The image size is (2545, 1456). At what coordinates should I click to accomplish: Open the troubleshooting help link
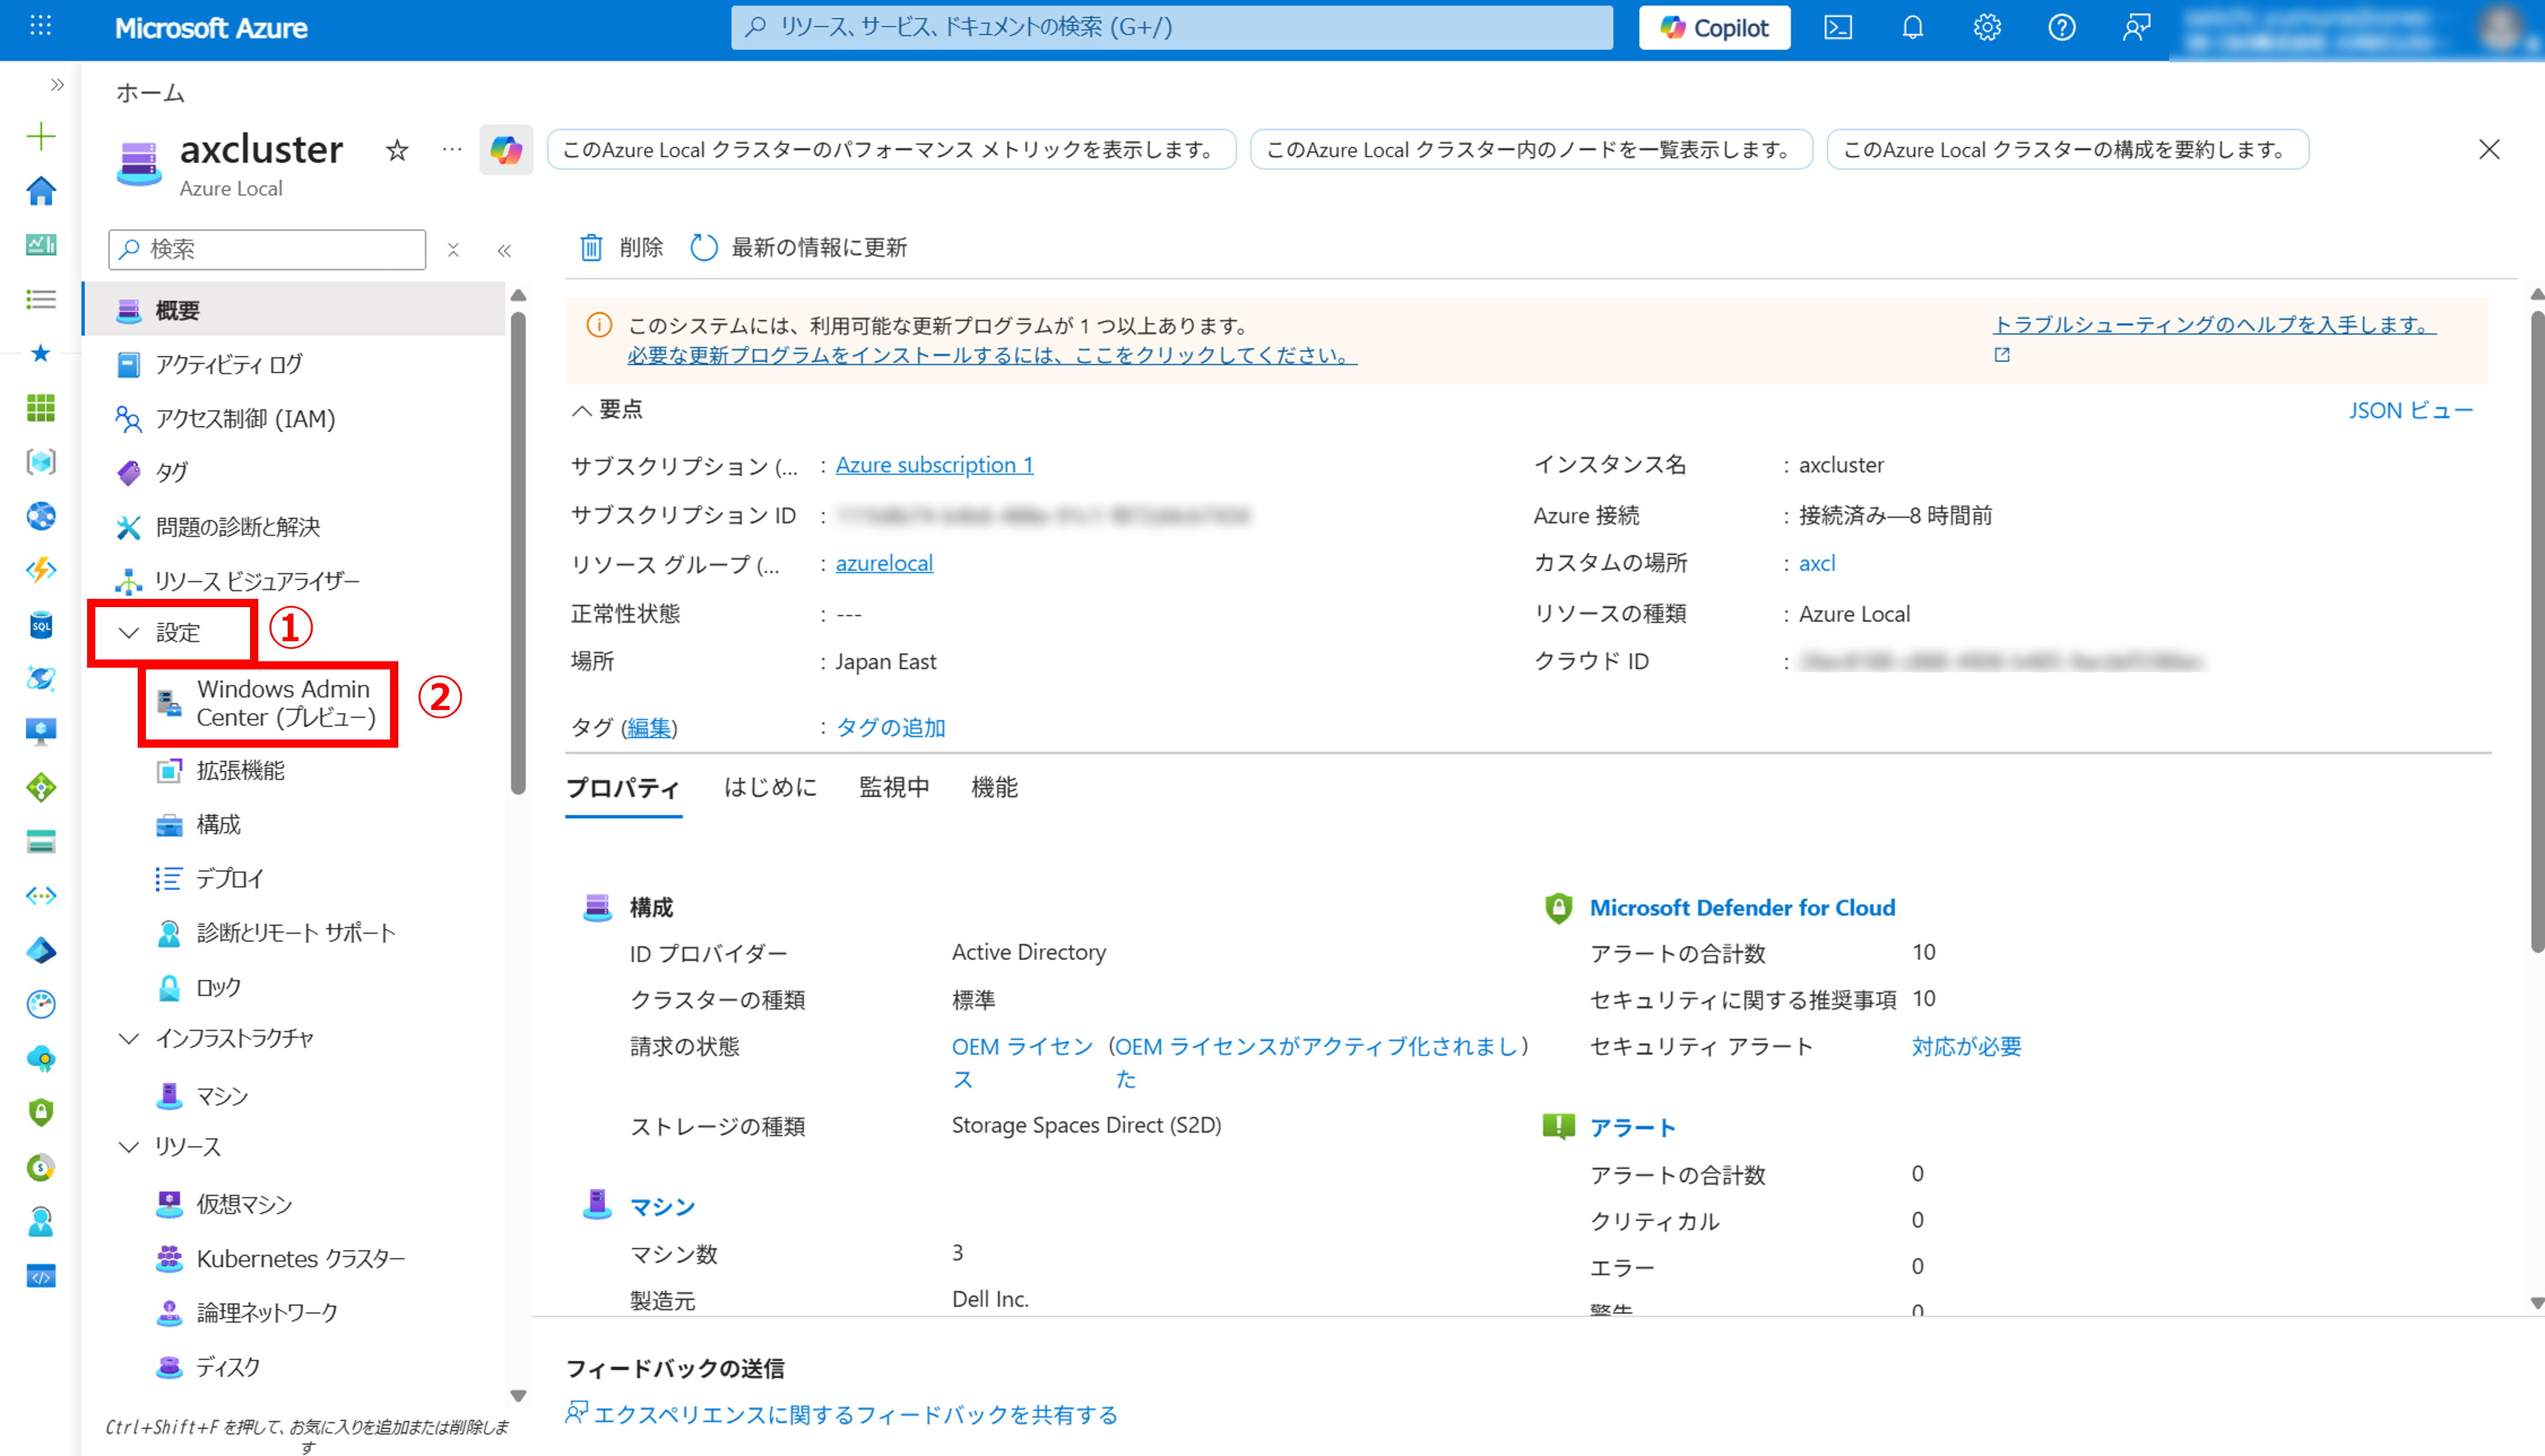click(2214, 325)
